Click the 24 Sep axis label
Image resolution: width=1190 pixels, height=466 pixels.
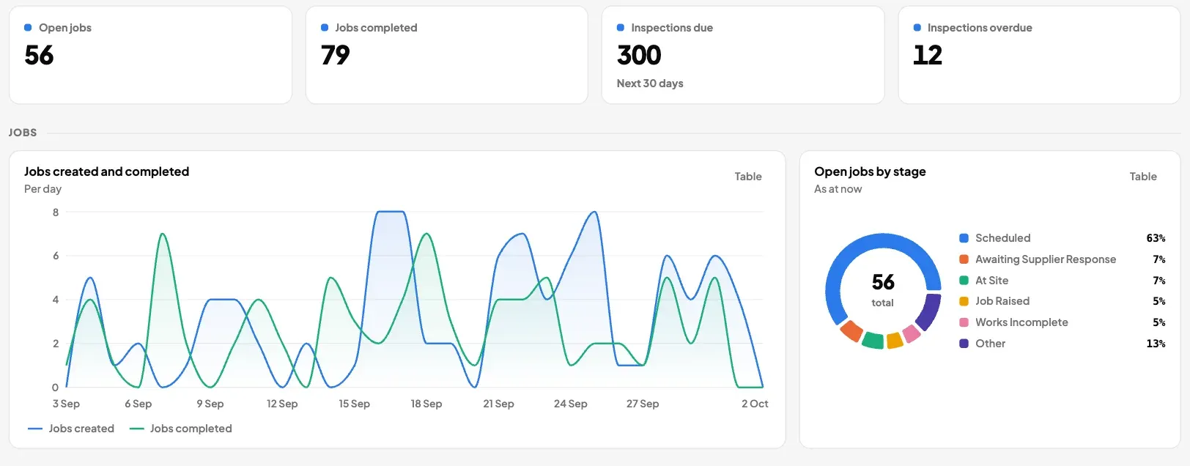[x=570, y=404]
